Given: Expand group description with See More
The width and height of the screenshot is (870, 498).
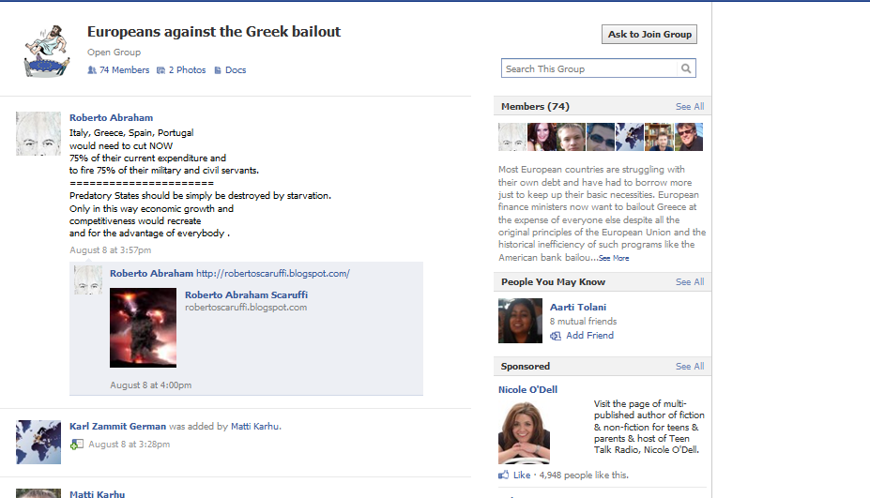Looking at the screenshot, I should [x=614, y=258].
